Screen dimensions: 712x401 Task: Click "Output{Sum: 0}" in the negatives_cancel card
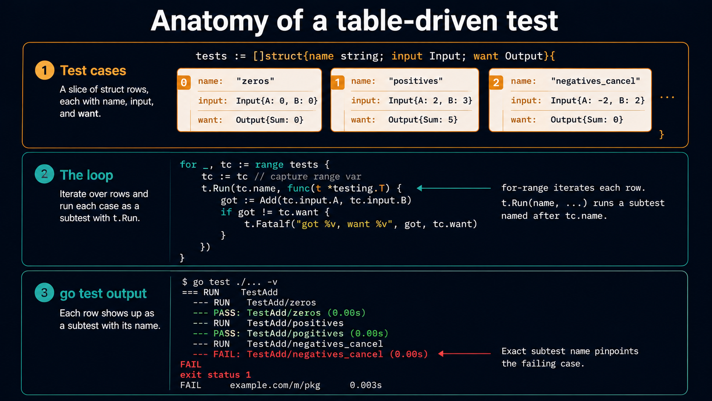click(x=586, y=120)
